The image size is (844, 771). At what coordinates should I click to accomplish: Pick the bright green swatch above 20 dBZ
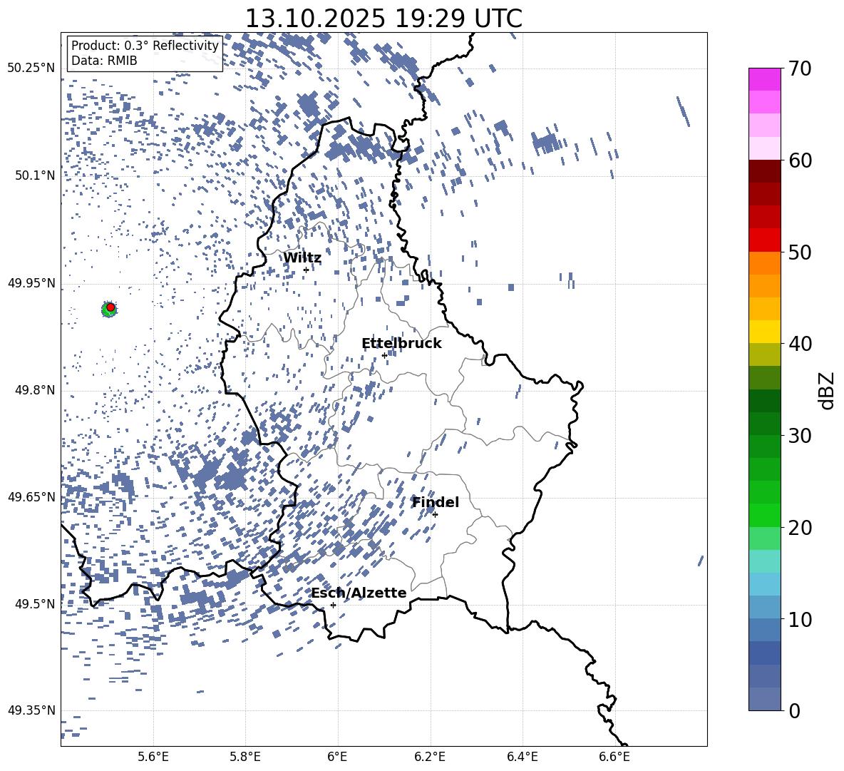764,515
